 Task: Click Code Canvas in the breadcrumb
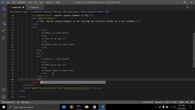pyautogui.click(x=15, y=12)
